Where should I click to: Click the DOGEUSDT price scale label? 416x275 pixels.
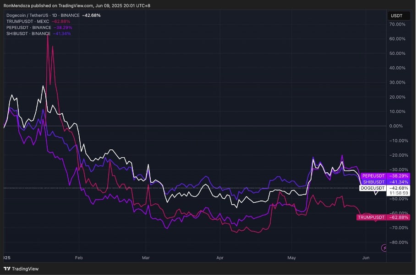tap(373, 188)
